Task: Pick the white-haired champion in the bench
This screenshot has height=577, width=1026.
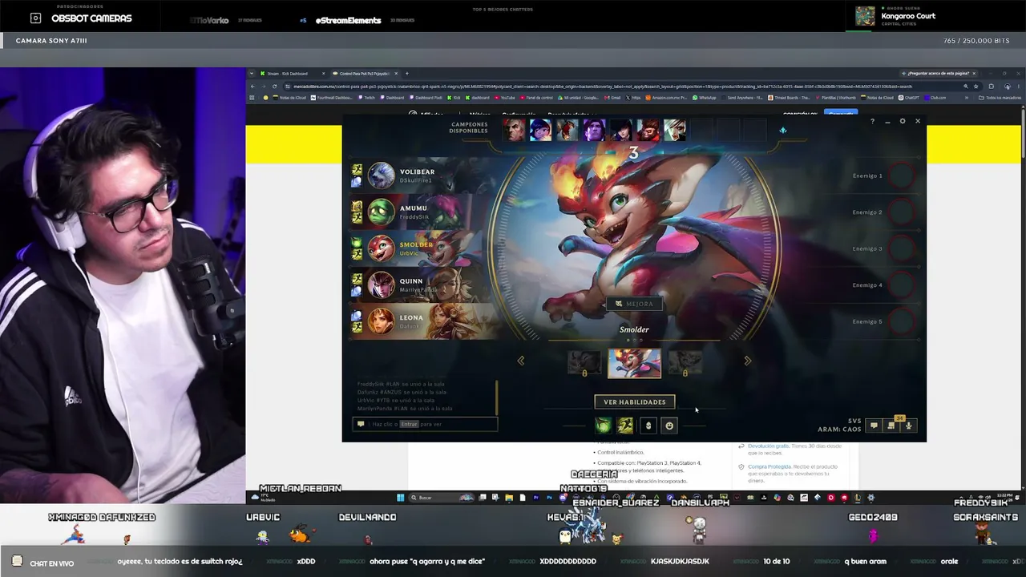Action: (x=675, y=130)
